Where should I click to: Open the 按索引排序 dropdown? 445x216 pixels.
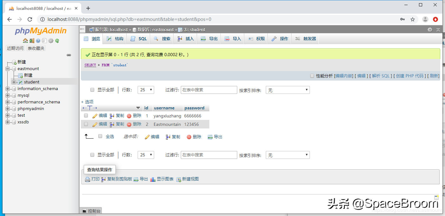point(287,90)
